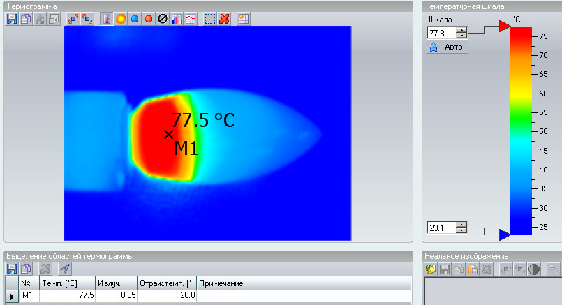Decrease the upper scale limit 77.8

[x=461, y=36]
